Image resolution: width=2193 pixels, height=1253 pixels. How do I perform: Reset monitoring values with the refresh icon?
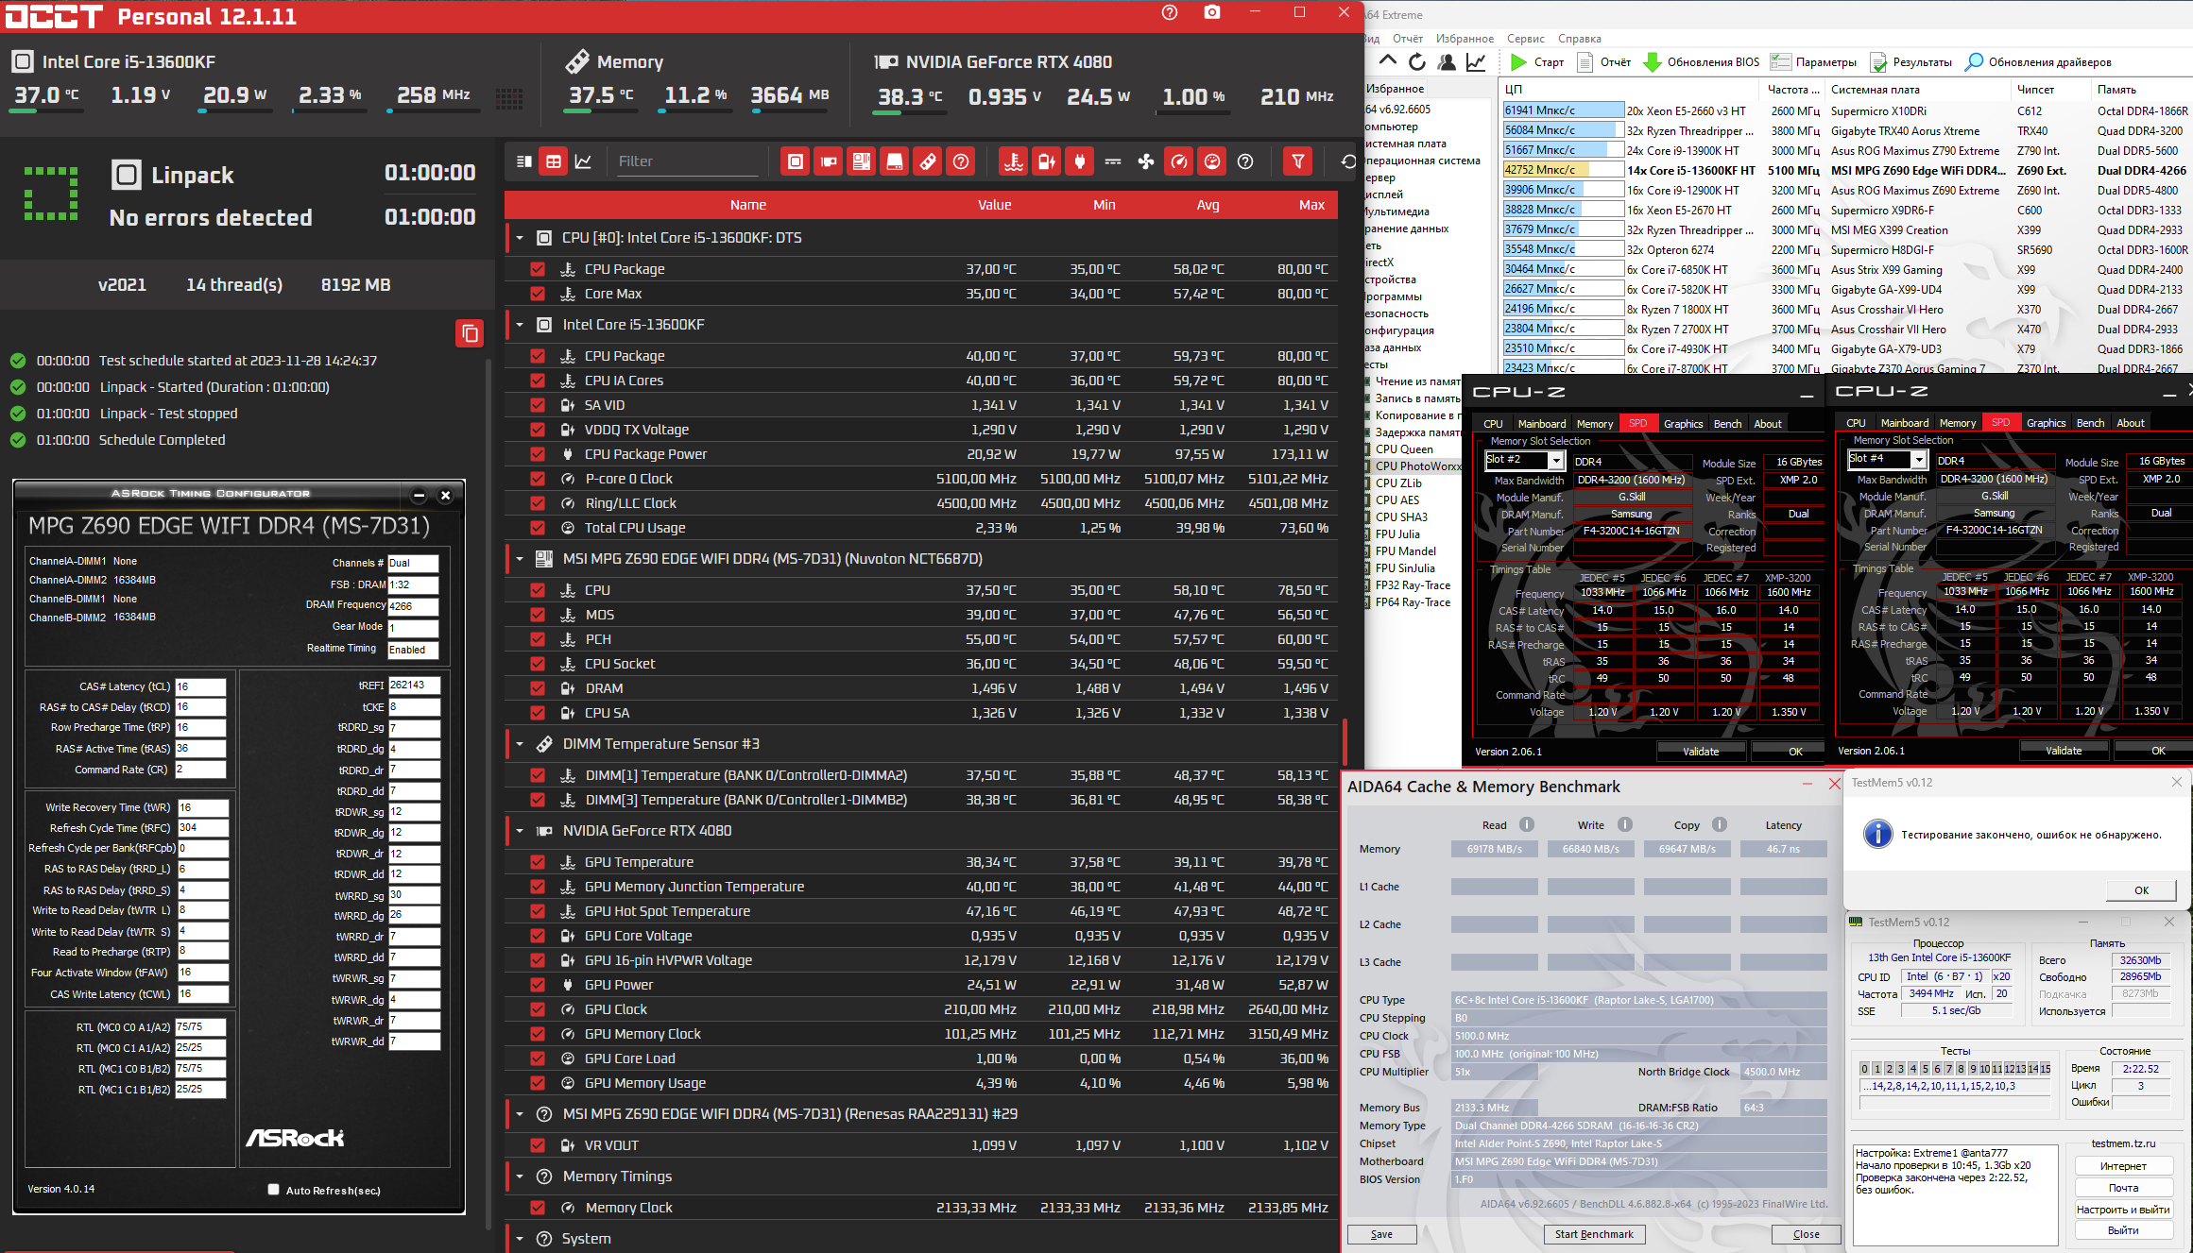pos(1348,161)
